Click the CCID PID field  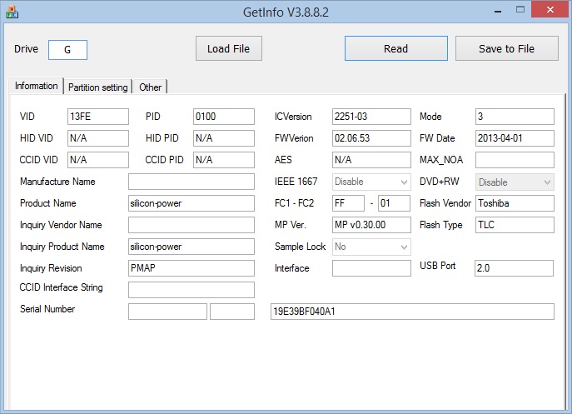[x=224, y=160]
